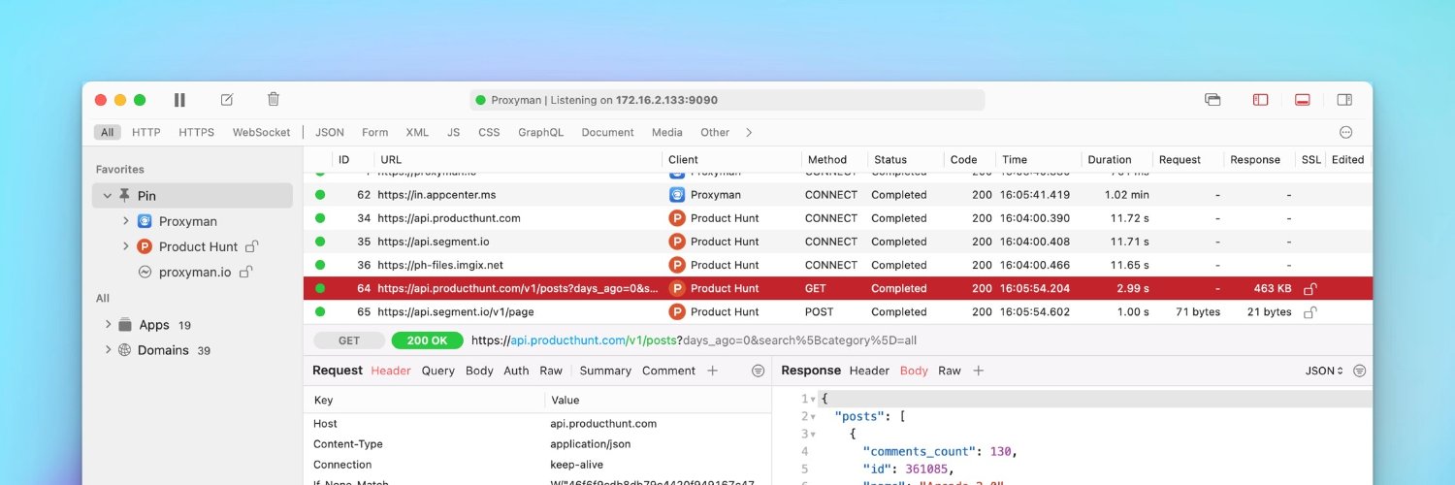Select proxyman.io in the Pin list
The height and width of the screenshot is (485, 1455).
click(195, 273)
